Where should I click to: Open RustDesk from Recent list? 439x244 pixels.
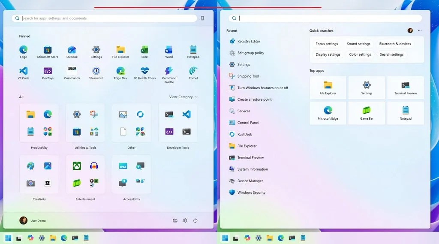pyautogui.click(x=241, y=135)
